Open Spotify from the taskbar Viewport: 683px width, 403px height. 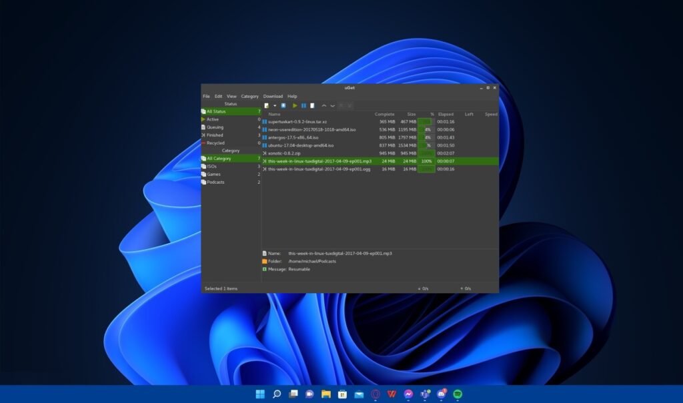point(458,394)
